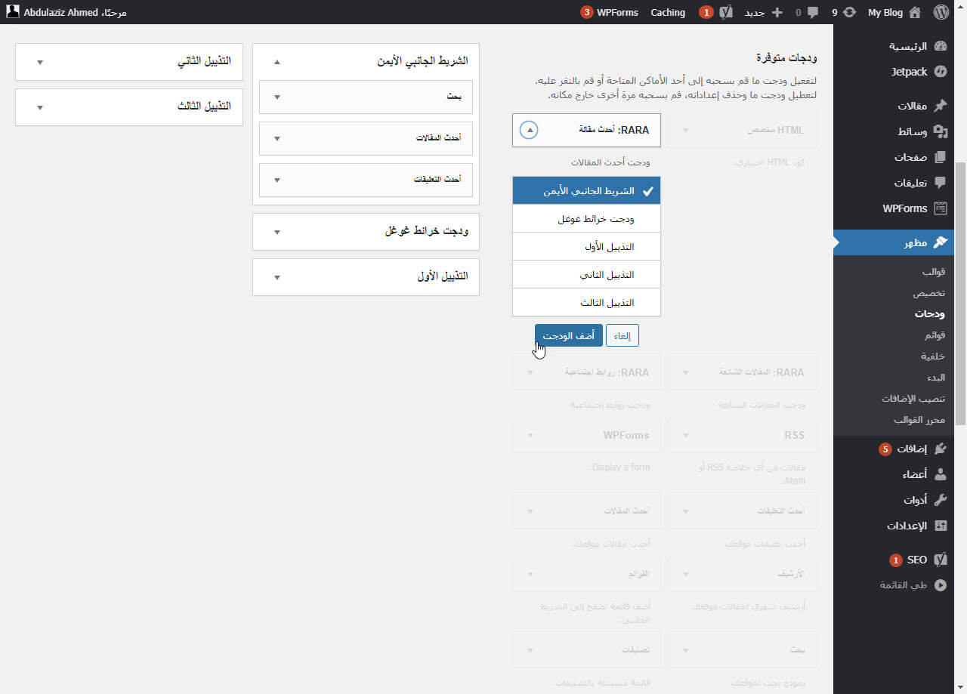The image size is (967, 694).
Task: Open the محرر القوالب theme editor link
Action: 919,419
